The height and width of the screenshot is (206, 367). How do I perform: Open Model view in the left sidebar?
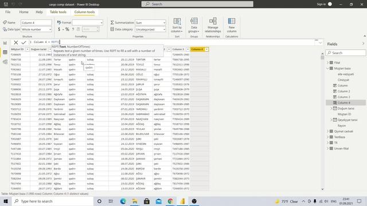coord(5,62)
